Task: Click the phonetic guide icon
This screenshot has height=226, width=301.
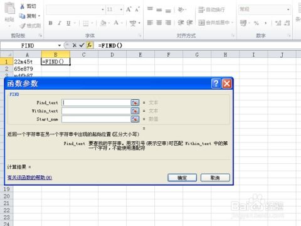Action: [133, 23]
